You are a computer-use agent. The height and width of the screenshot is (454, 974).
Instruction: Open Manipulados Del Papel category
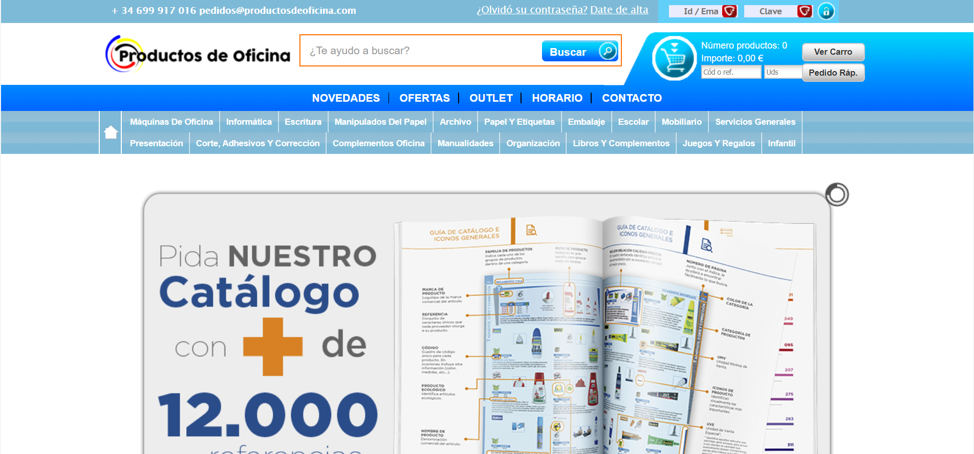click(380, 122)
